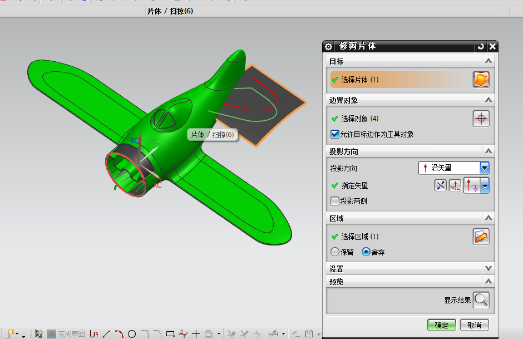Click the 显示结果 magnifier preview icon
The image size is (523, 339).
pos(481,300)
